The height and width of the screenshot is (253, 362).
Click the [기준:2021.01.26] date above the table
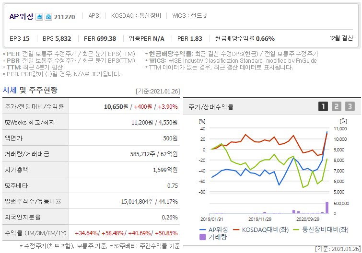[x=158, y=92]
